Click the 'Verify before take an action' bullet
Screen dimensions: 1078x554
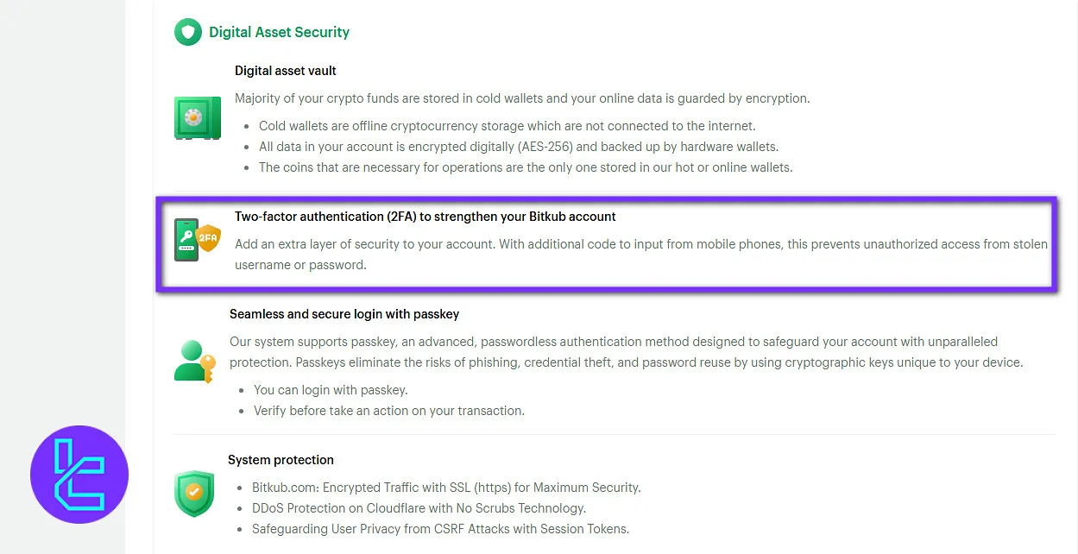(388, 411)
